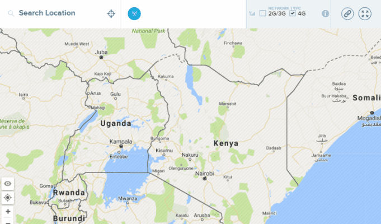Click the search magnifier icon
The image size is (381, 224).
tap(11, 13)
